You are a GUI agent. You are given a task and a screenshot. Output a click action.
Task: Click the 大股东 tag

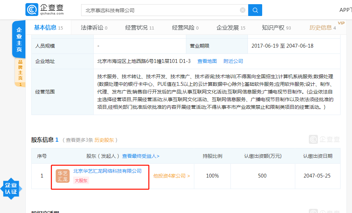[x=81, y=181]
